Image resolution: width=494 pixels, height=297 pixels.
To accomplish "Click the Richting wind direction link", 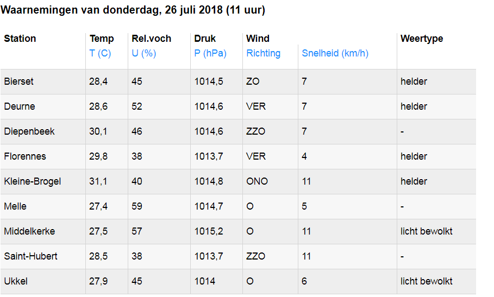I will point(264,53).
